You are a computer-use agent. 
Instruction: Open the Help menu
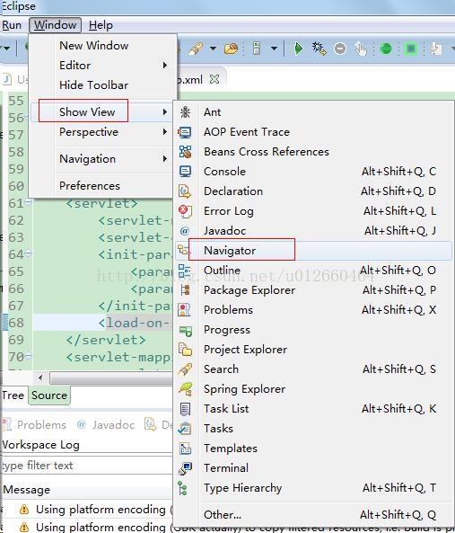(101, 25)
